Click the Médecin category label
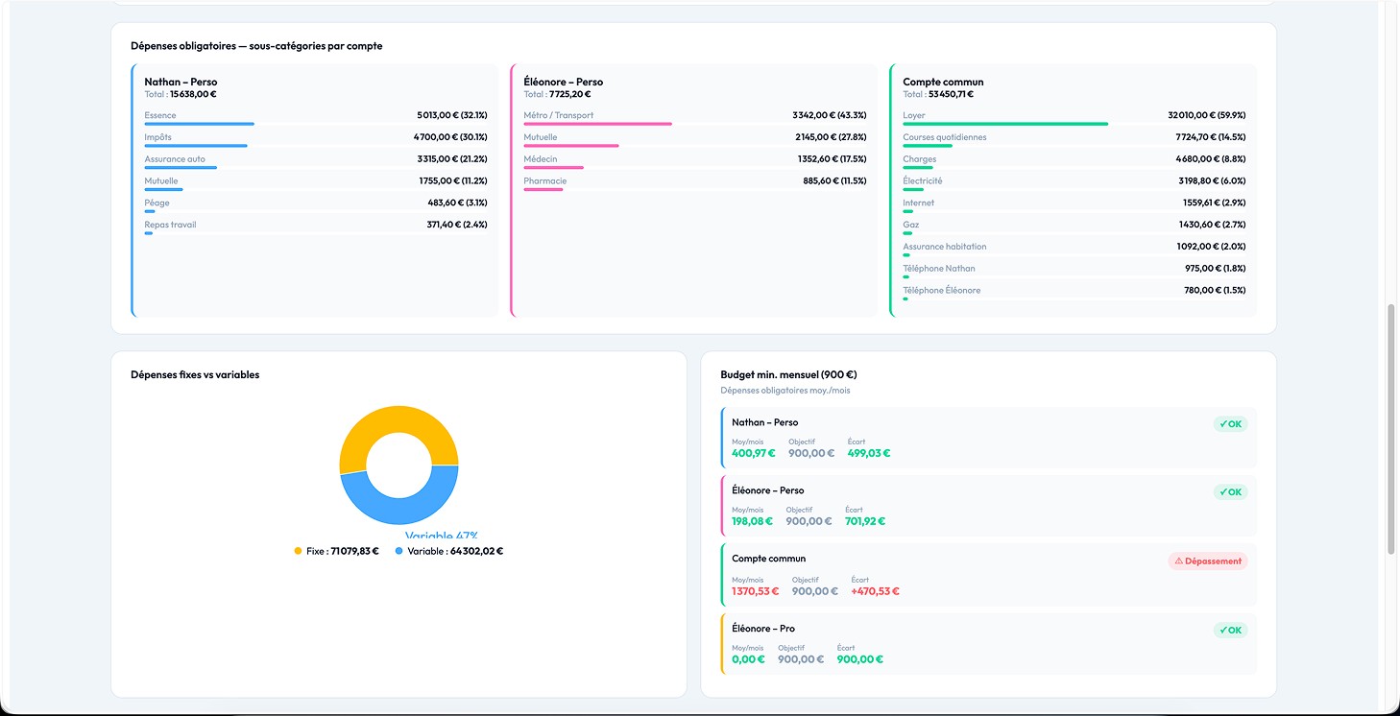1400x716 pixels. (540, 159)
